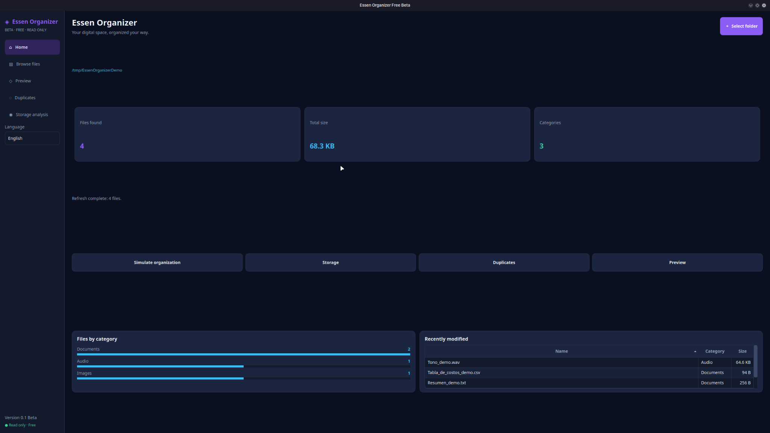Open the Language dropdown showing English
770x433 pixels.
pyautogui.click(x=32, y=138)
